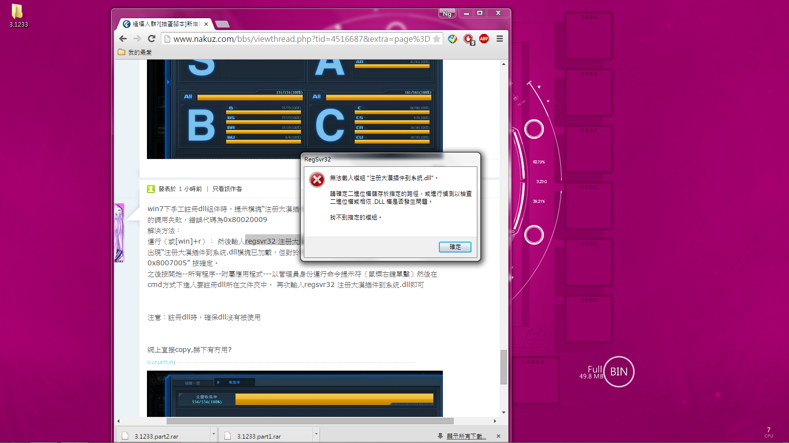Close the downloads bar
789x443 pixels.
(499, 436)
